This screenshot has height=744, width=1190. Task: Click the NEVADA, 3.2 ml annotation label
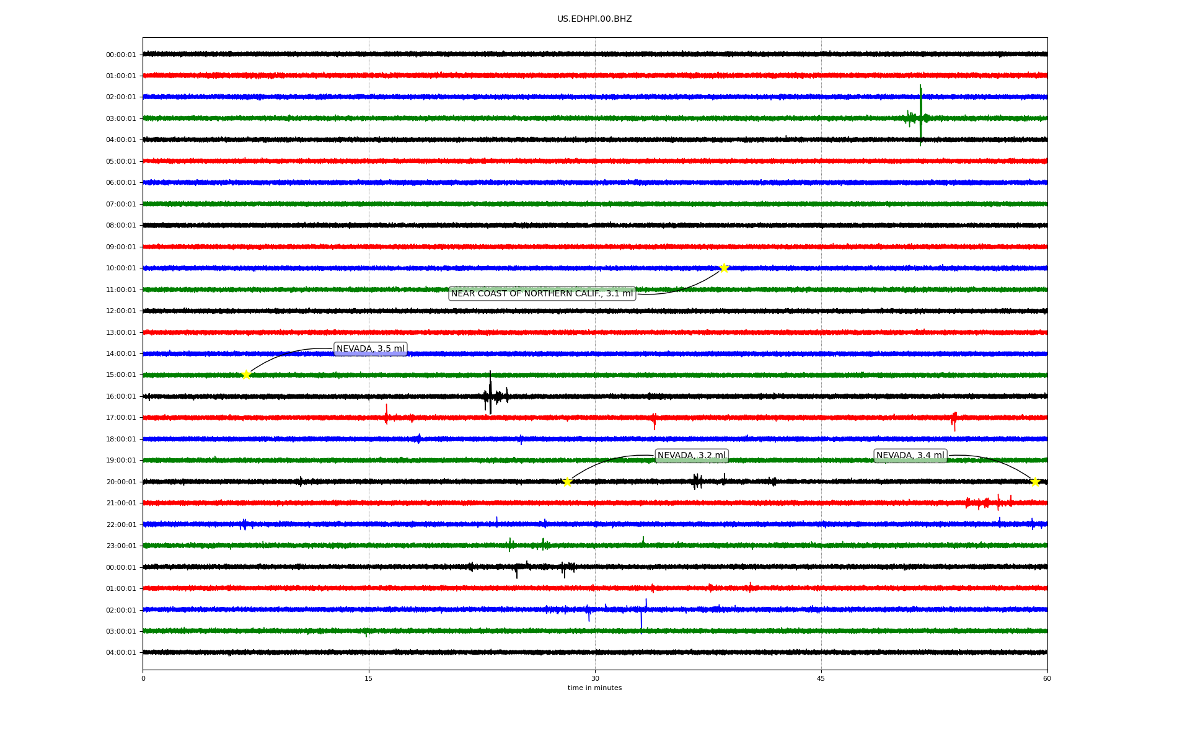691,456
